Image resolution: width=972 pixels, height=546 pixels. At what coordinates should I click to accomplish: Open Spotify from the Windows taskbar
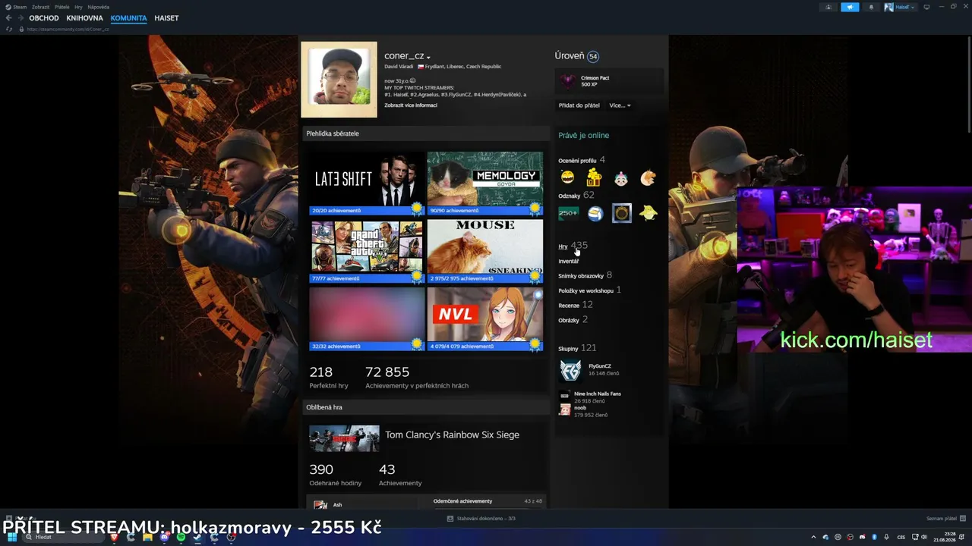click(181, 537)
